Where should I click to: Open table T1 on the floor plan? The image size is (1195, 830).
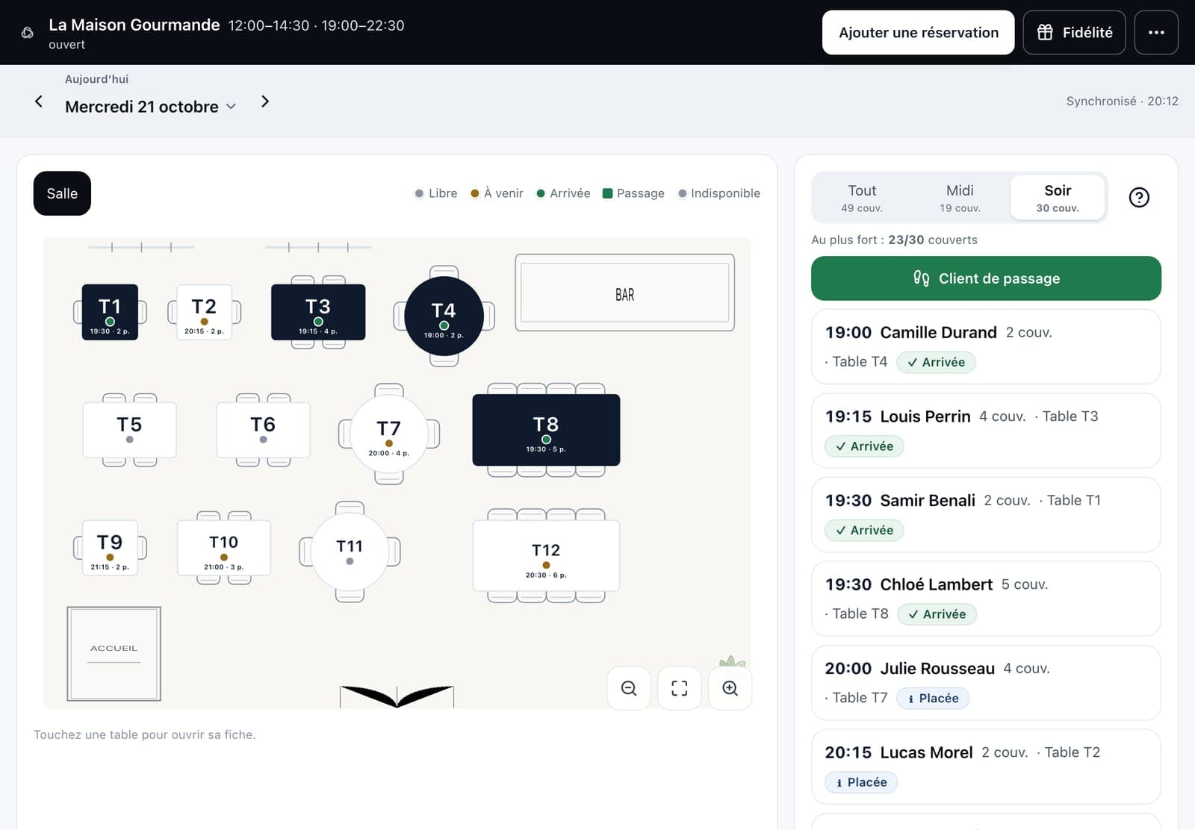(x=110, y=312)
